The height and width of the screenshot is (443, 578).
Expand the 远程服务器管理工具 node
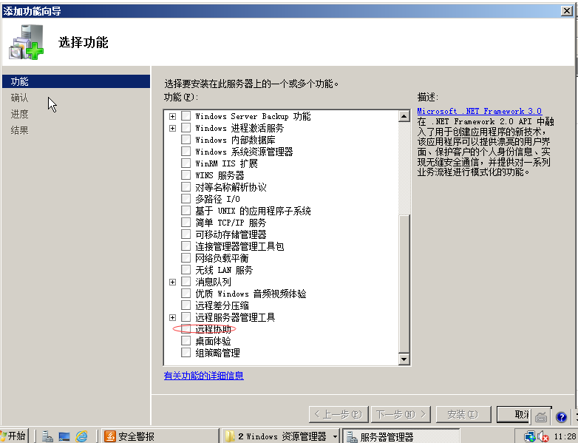(173, 317)
